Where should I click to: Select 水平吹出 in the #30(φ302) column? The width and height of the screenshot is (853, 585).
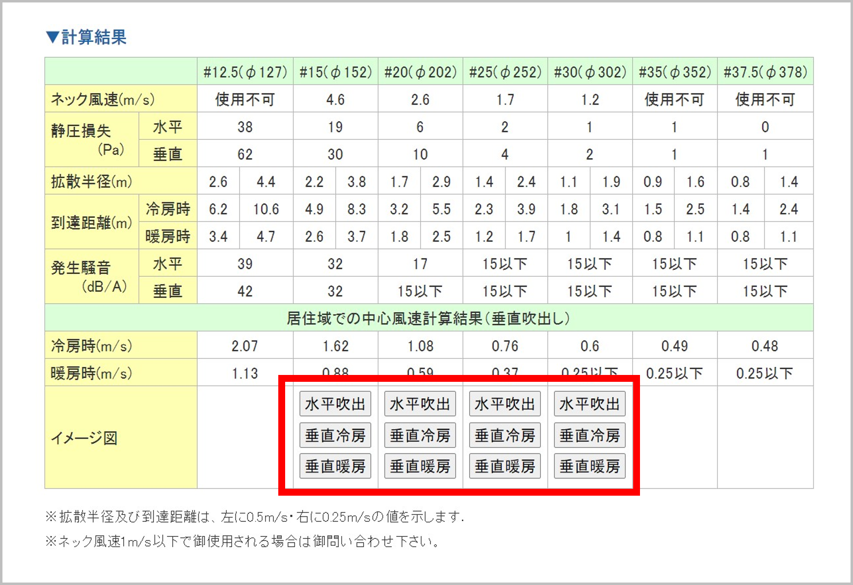tap(589, 404)
